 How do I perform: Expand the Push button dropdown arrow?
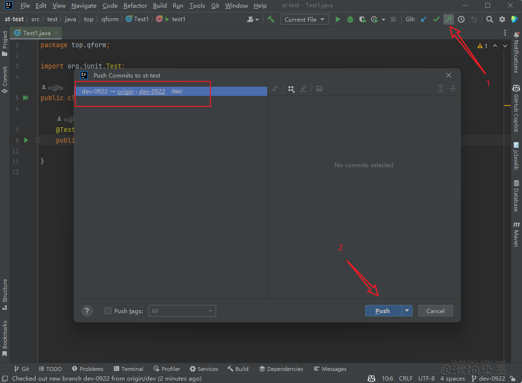click(407, 311)
